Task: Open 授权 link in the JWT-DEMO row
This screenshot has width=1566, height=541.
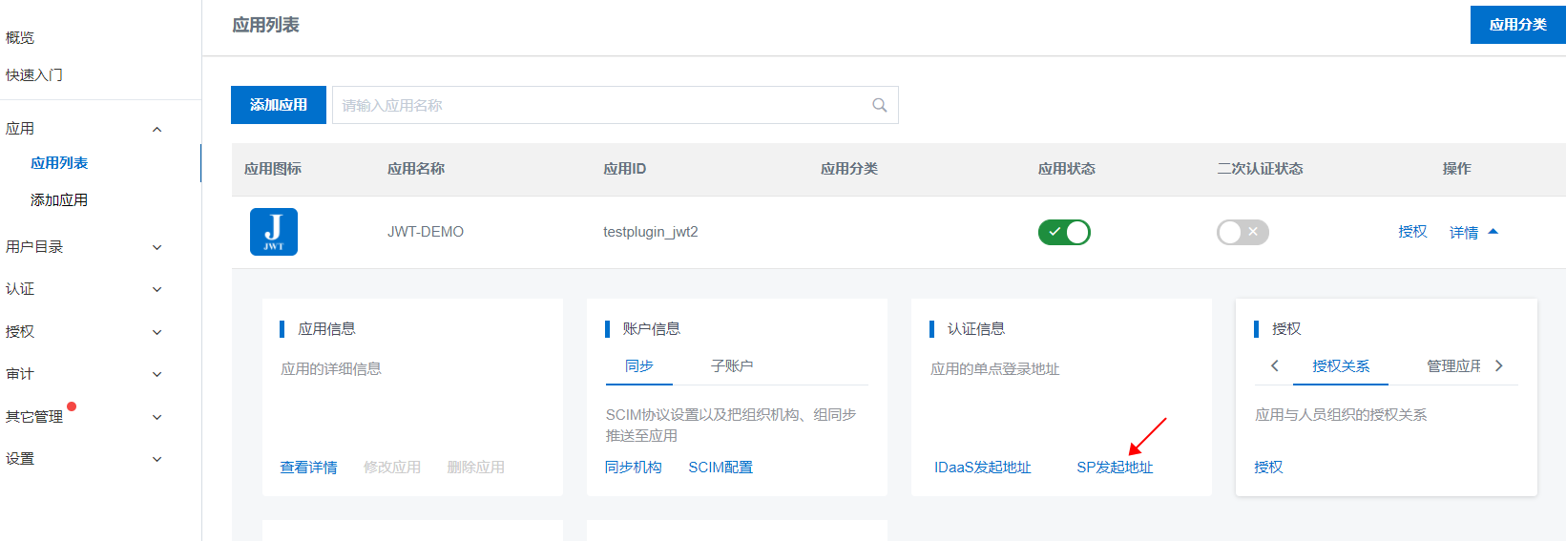Action: pos(1412,232)
